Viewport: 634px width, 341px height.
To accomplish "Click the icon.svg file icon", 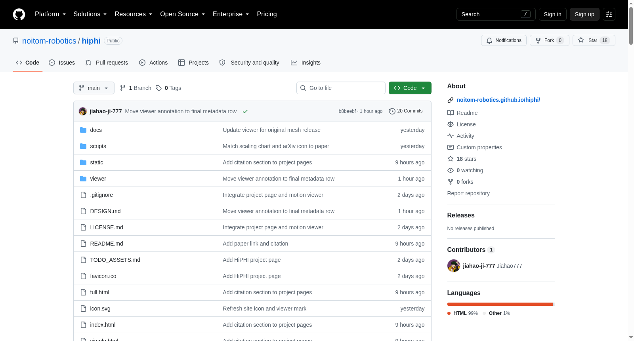I will (x=83, y=309).
